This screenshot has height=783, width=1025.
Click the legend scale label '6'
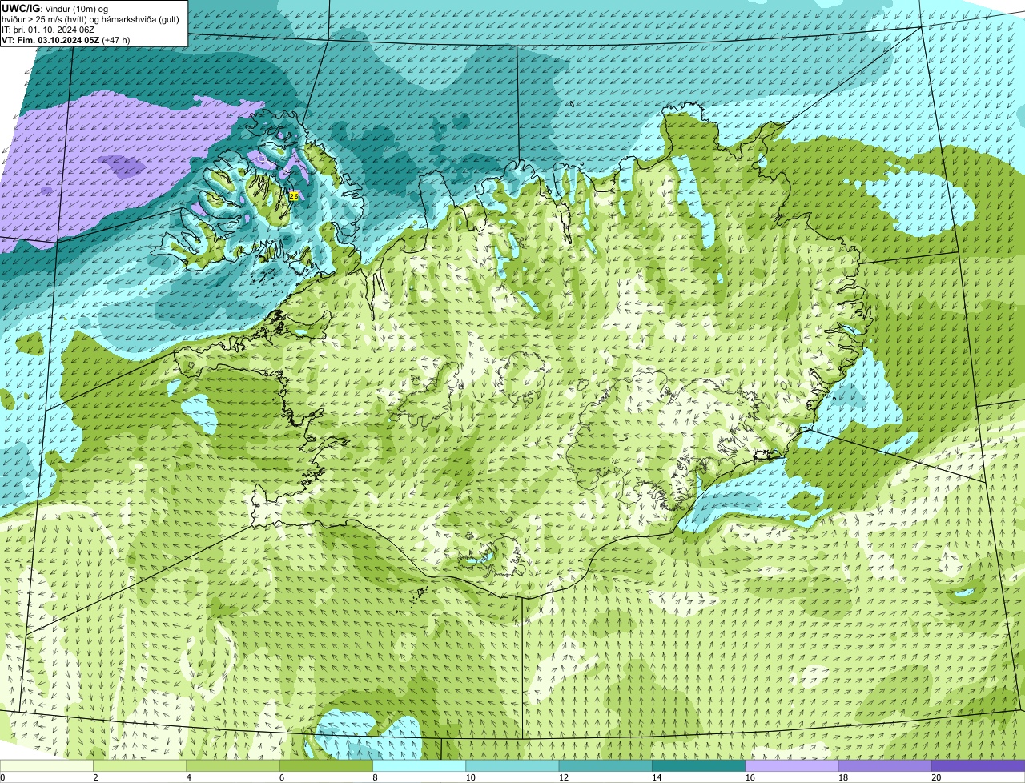pyautogui.click(x=280, y=777)
